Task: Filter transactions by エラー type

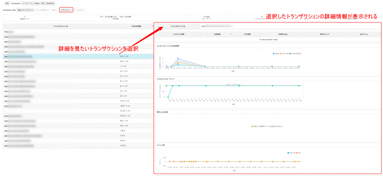Action: [54, 10]
